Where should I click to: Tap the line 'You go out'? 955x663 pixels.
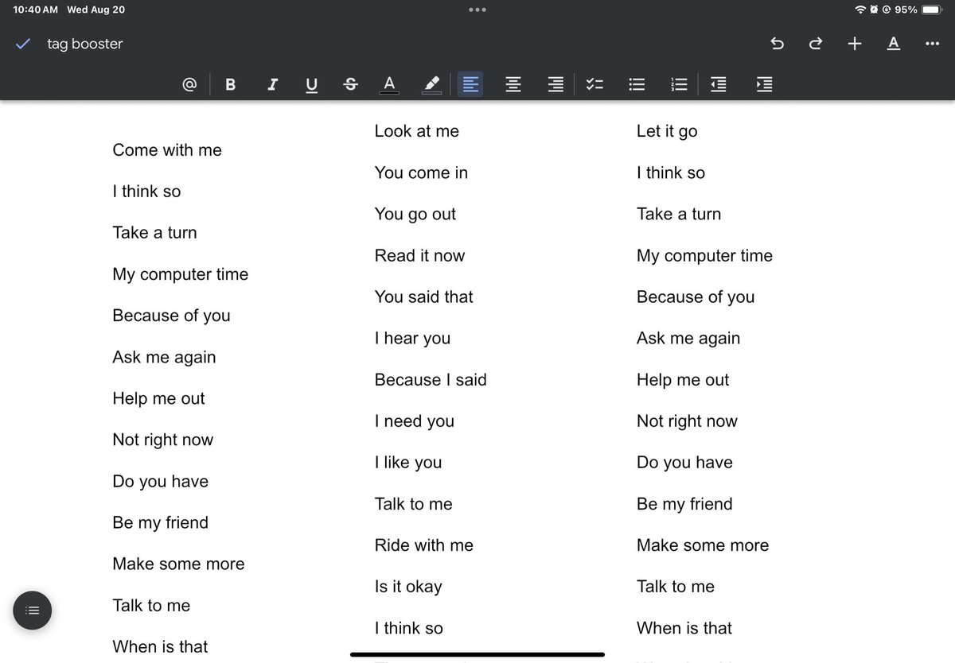pyautogui.click(x=415, y=214)
